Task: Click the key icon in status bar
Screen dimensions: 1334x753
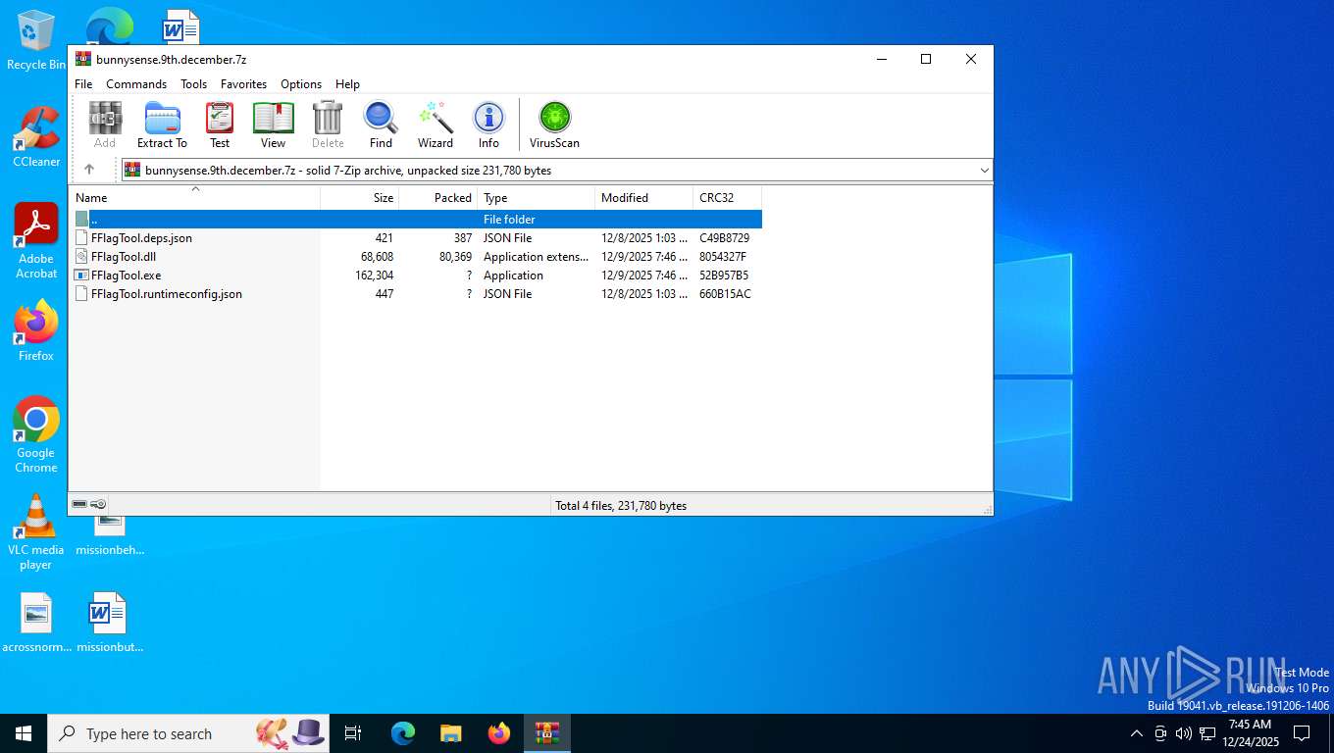Action: [99, 504]
